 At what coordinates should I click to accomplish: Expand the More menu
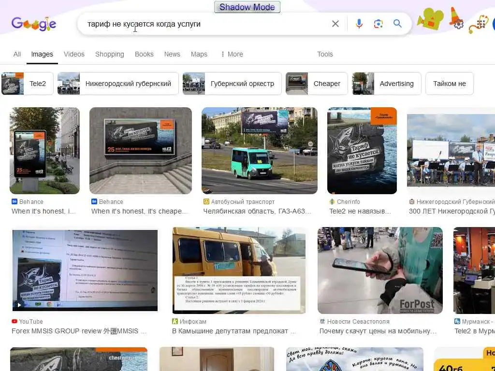[x=232, y=54]
